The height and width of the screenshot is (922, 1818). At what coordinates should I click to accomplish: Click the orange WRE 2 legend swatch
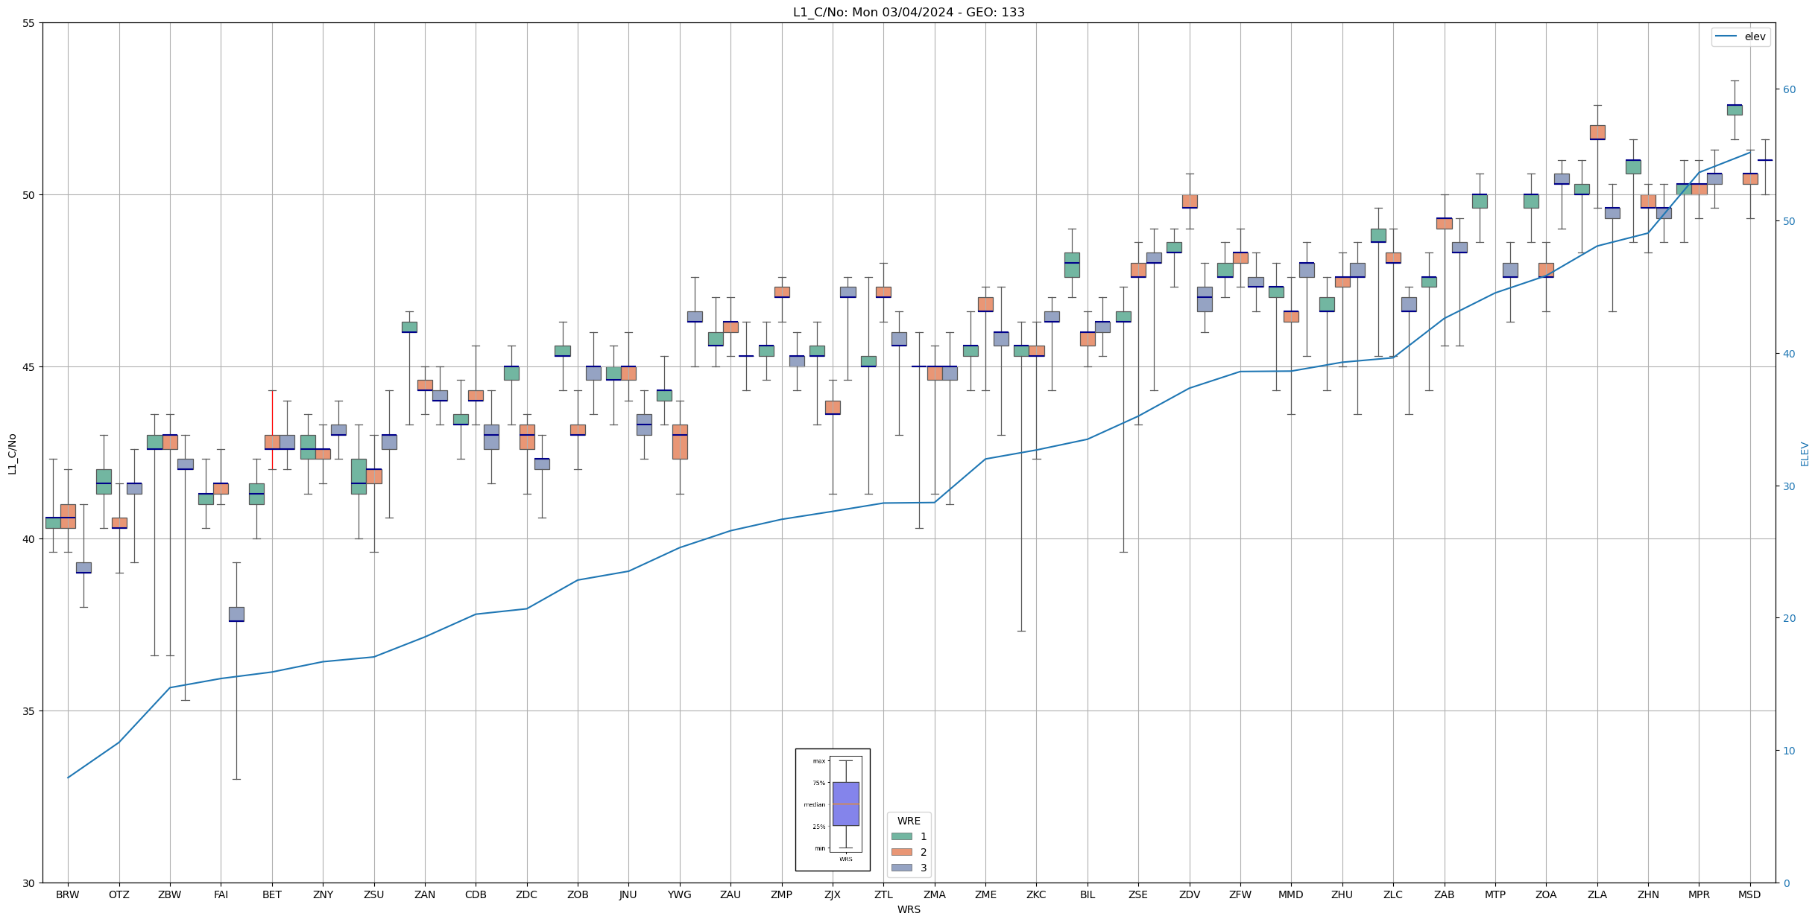pos(901,852)
